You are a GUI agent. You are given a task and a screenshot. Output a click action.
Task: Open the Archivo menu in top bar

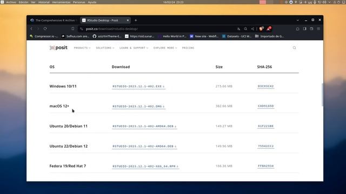point(11,2)
